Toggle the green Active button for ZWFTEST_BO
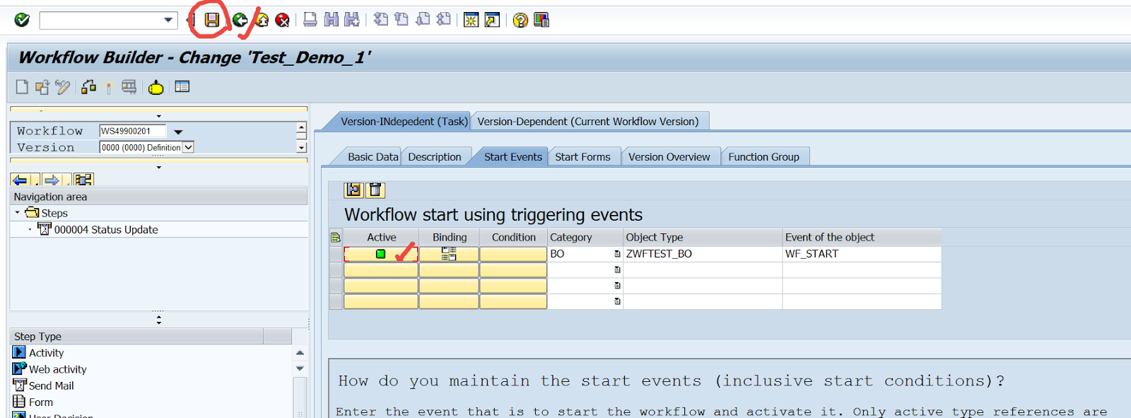The width and height of the screenshot is (1131, 418). pos(381,254)
